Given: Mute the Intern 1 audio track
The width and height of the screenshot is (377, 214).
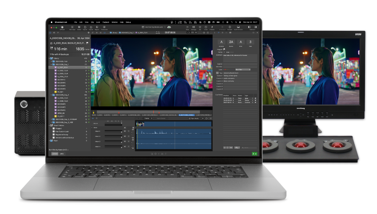Looking at the screenshot, I should [x=125, y=131].
